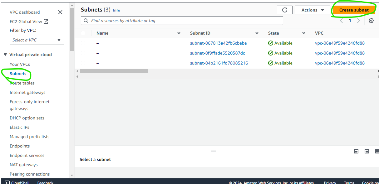The image size is (379, 184).
Task: Go to VPC dashboard
Action: [25, 12]
